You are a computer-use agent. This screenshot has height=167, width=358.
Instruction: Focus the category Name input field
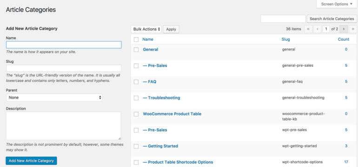tap(64, 45)
